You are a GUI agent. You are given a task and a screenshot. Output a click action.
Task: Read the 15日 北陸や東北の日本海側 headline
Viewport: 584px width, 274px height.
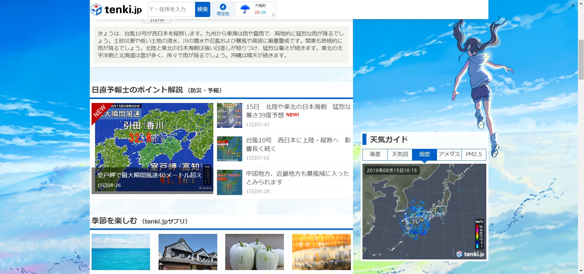click(298, 111)
